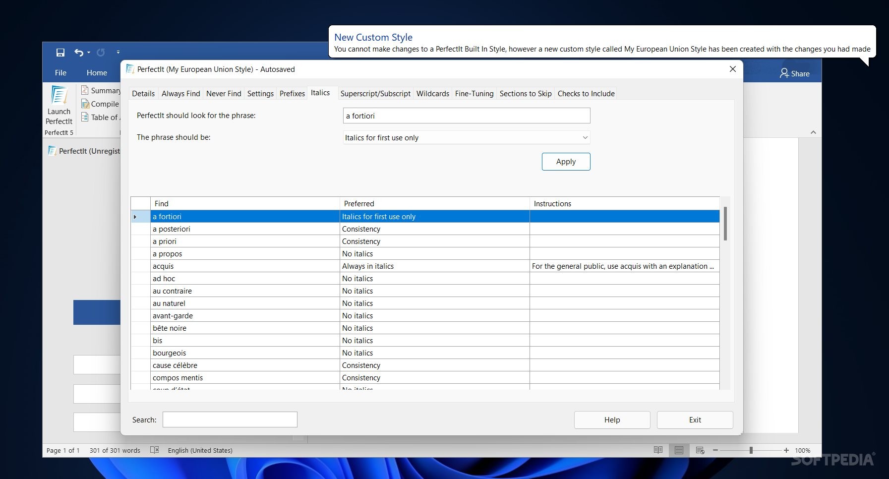The width and height of the screenshot is (889, 479).
Task: Click the '301 of 301 words' word count
Action: tap(115, 450)
